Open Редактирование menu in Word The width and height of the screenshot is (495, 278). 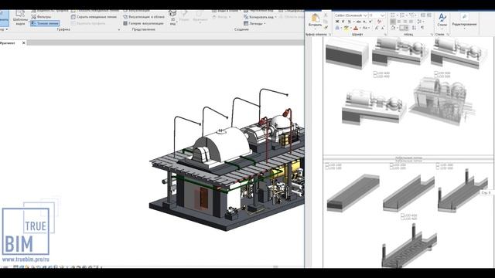pyautogui.click(x=464, y=21)
